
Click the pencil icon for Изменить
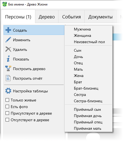8,40
